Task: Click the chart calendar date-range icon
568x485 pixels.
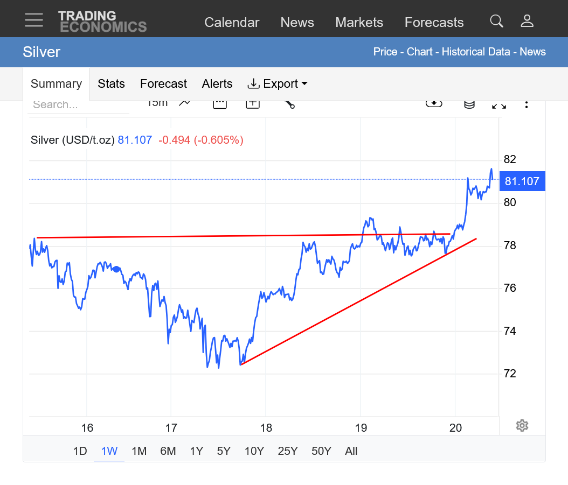Action: pos(219,104)
